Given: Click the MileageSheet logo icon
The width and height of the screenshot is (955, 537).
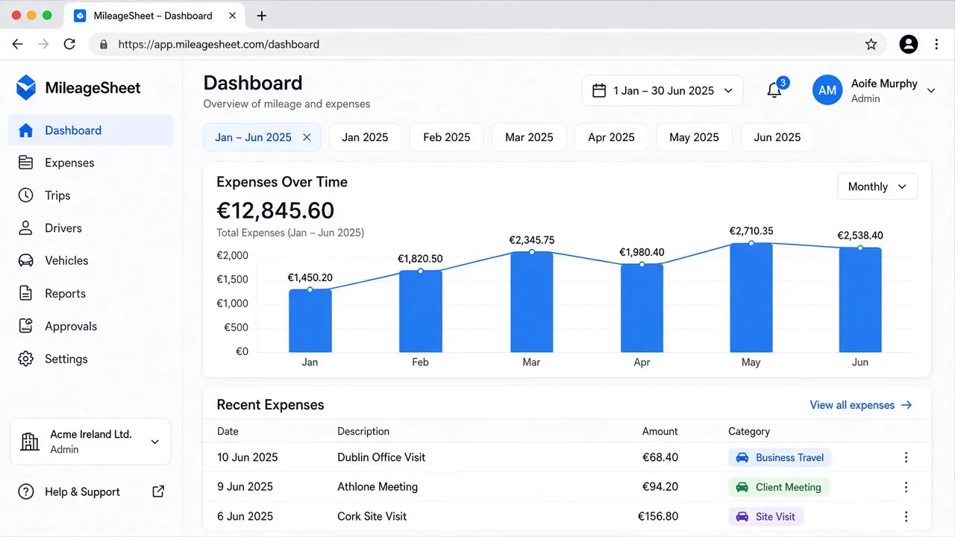Looking at the screenshot, I should point(26,88).
